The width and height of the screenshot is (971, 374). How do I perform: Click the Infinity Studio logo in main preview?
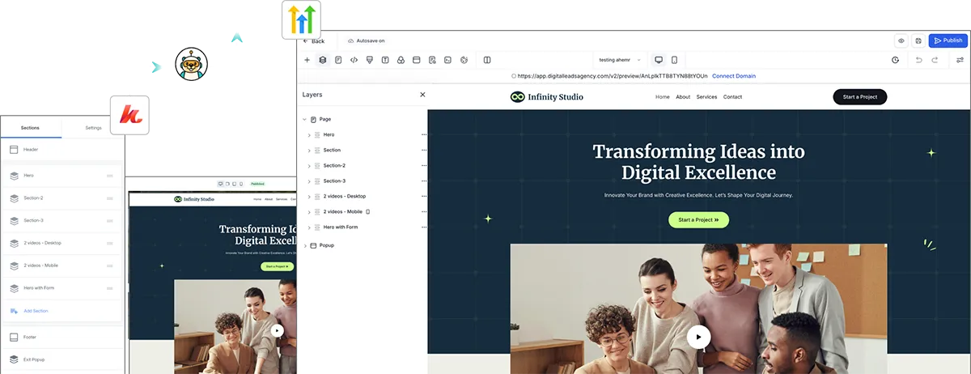tap(546, 97)
